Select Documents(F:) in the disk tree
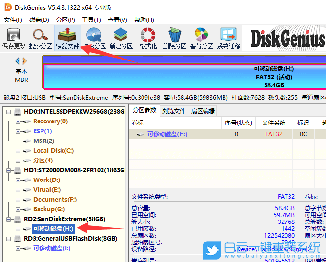 point(55,200)
